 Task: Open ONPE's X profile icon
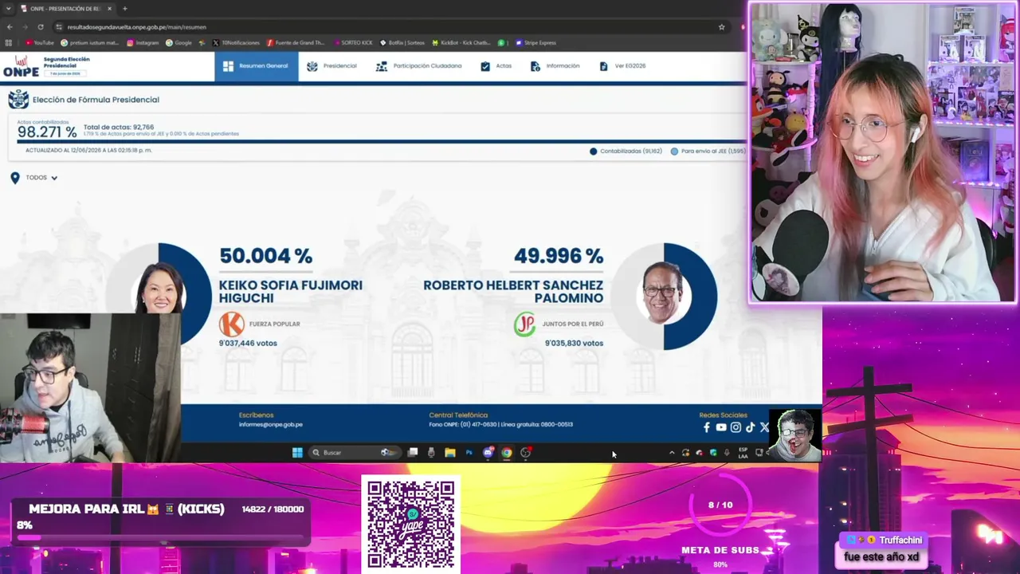764,427
